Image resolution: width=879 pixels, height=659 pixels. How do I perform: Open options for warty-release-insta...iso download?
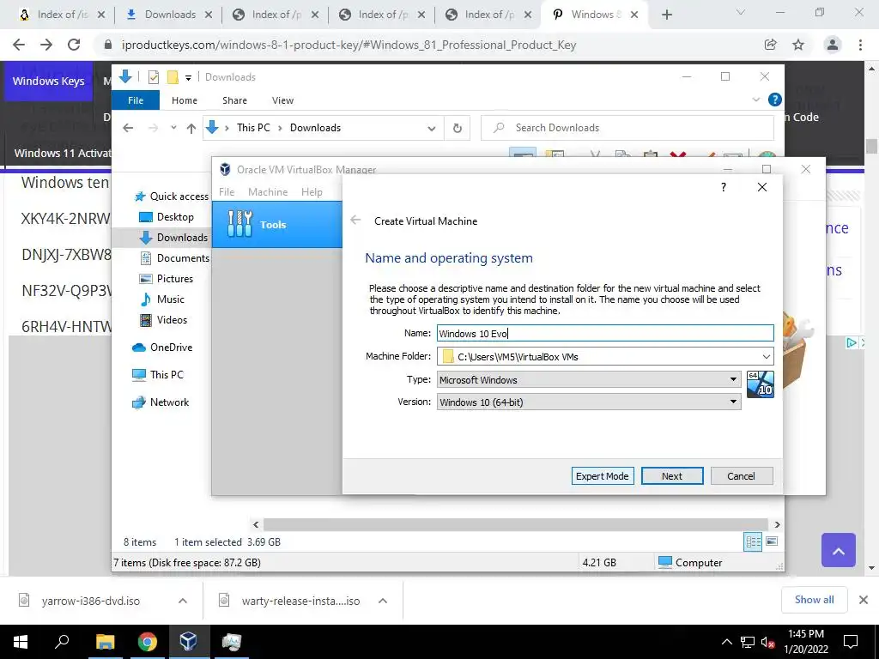[383, 601]
